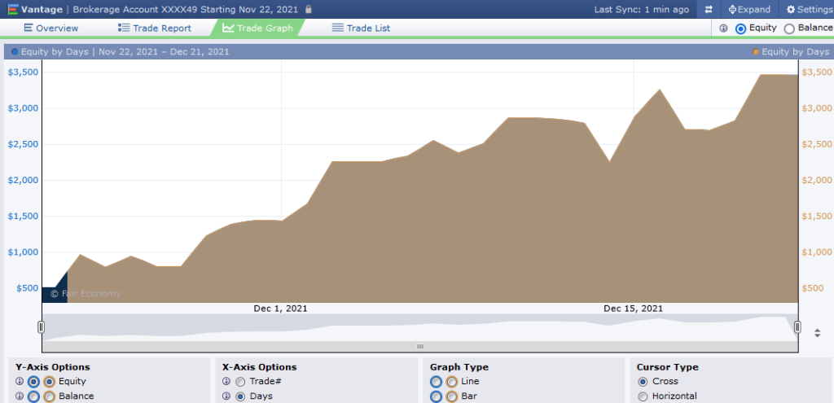Select blue Bar graph type radio

pyautogui.click(x=437, y=396)
